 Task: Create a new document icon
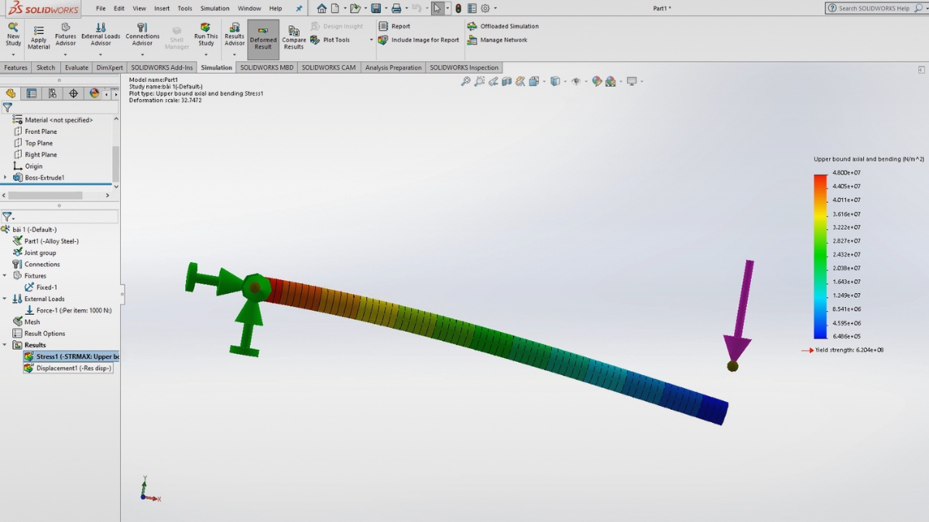coord(336,9)
